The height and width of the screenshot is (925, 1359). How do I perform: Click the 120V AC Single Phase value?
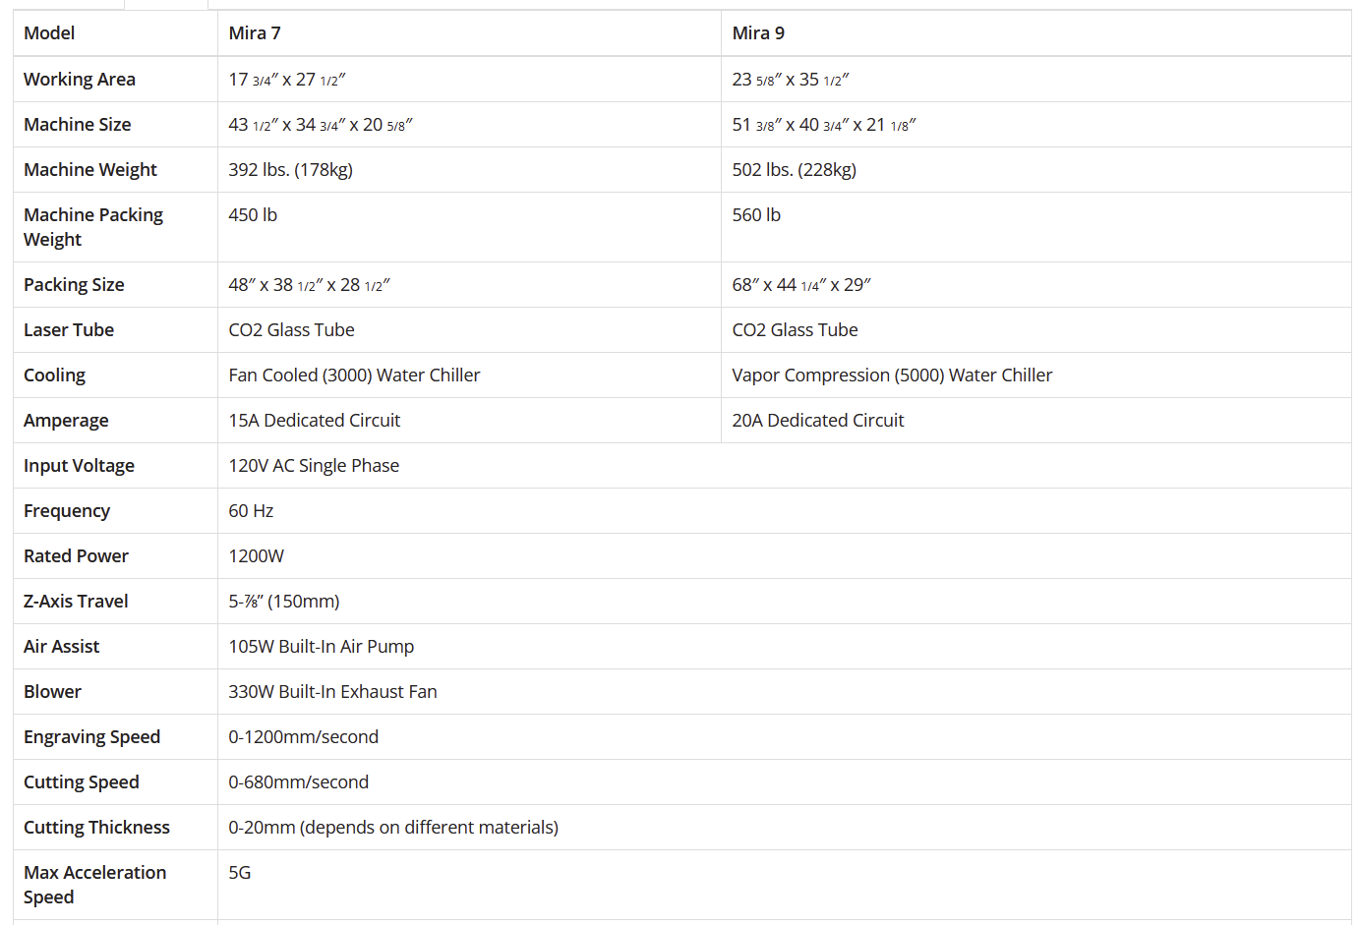coord(314,466)
